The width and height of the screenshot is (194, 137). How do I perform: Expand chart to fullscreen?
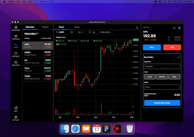(137, 28)
